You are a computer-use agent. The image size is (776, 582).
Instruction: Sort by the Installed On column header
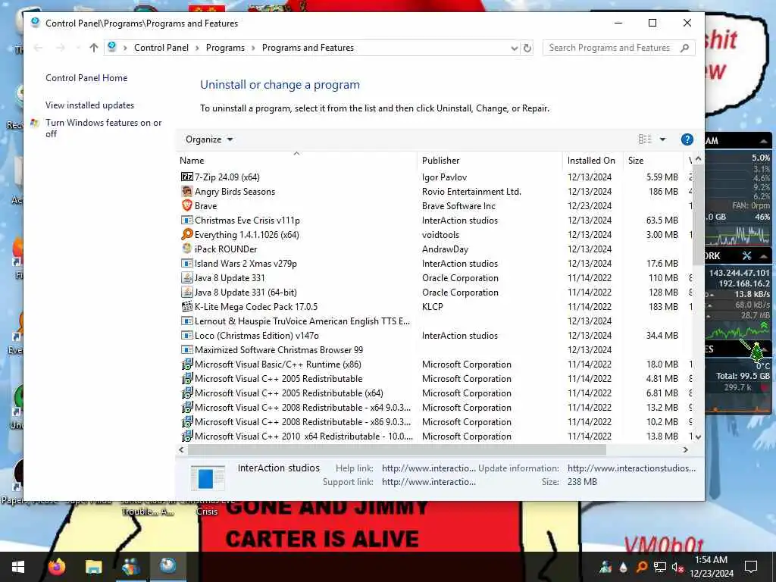(x=593, y=161)
